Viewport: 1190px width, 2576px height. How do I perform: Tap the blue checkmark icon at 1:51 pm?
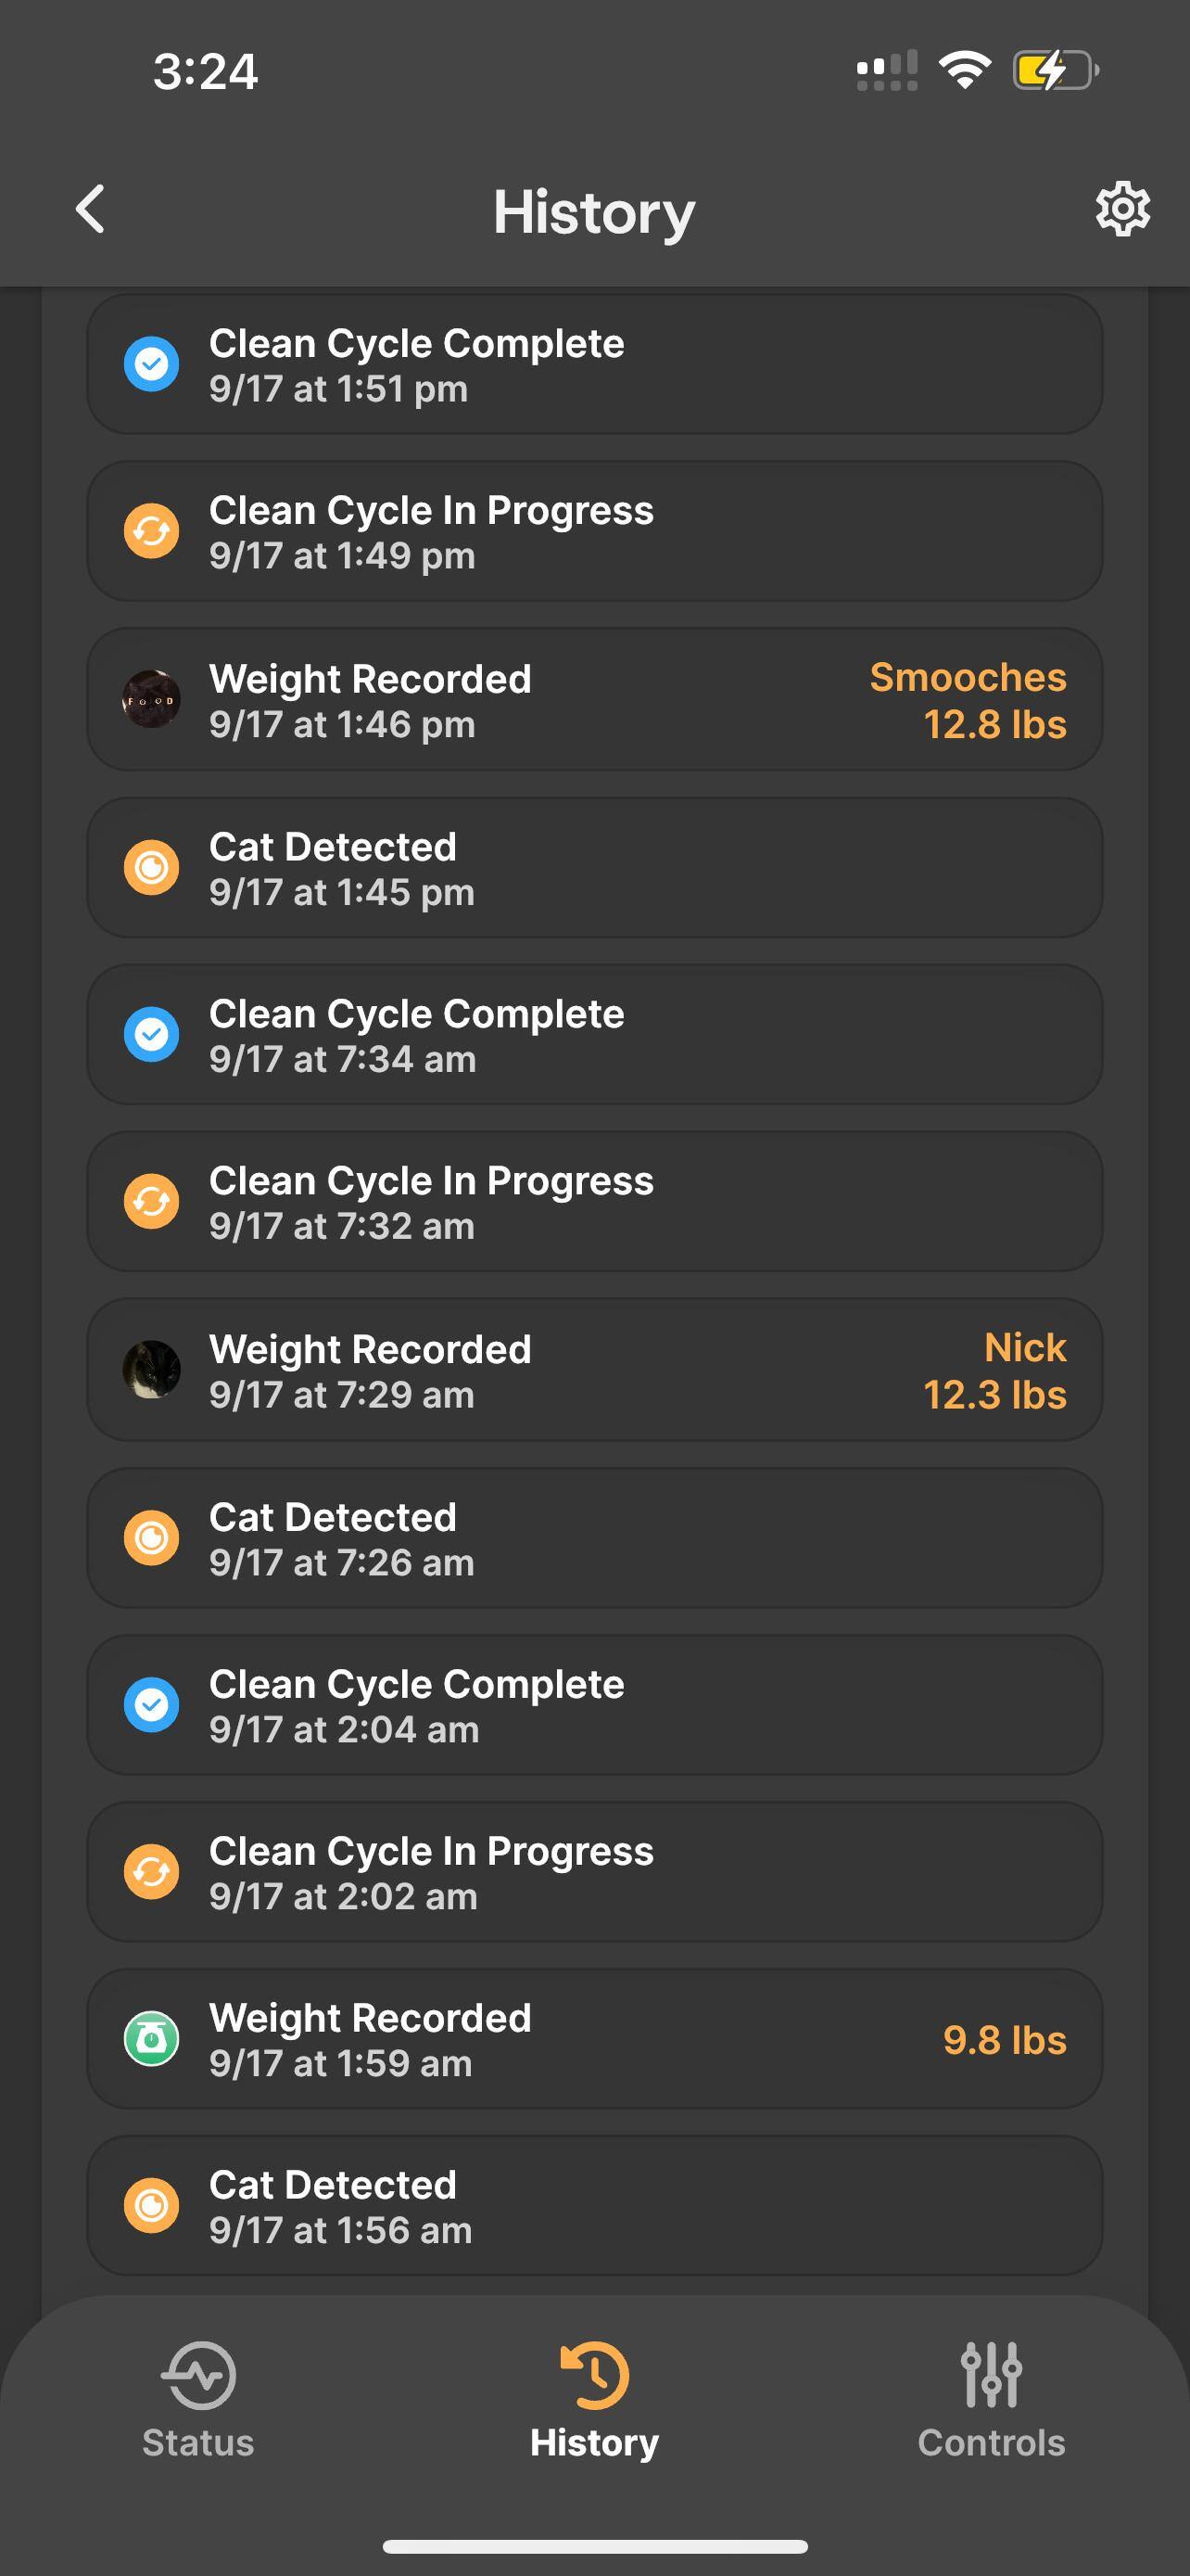click(151, 363)
